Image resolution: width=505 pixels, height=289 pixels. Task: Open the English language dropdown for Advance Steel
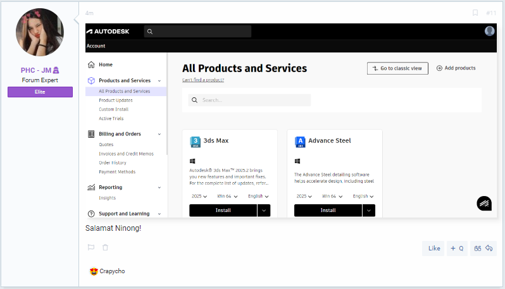point(363,196)
